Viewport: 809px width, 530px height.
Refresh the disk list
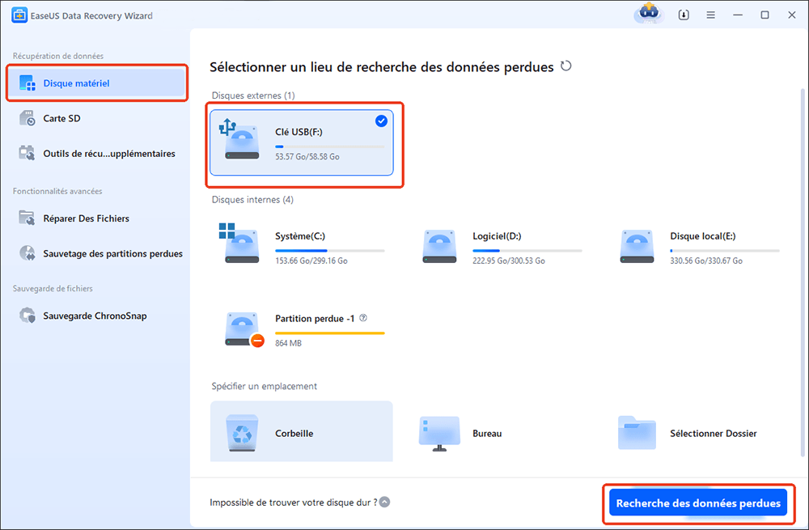566,66
